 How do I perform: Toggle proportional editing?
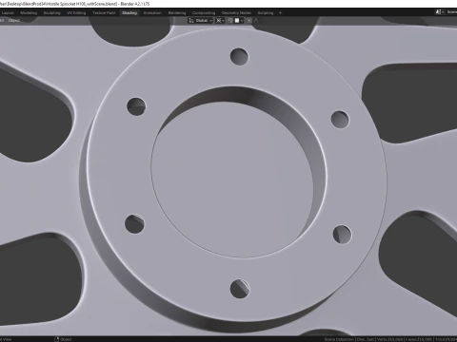[249, 21]
